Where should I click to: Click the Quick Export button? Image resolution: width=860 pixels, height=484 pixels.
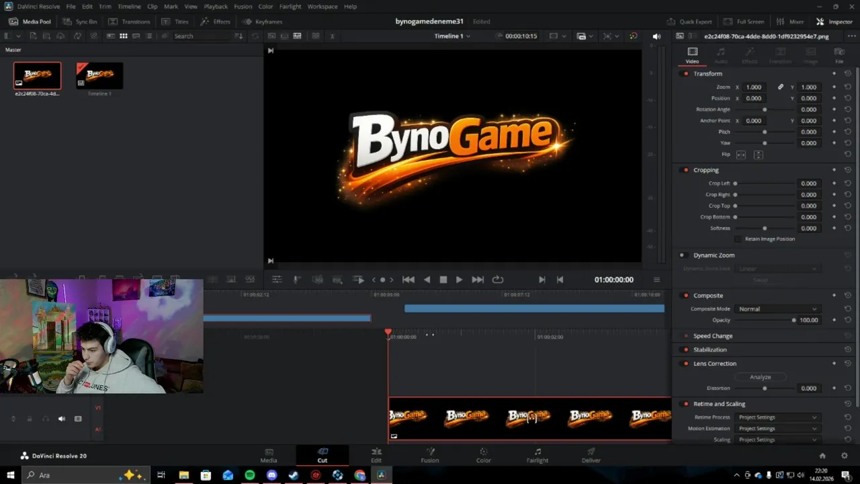[689, 22]
